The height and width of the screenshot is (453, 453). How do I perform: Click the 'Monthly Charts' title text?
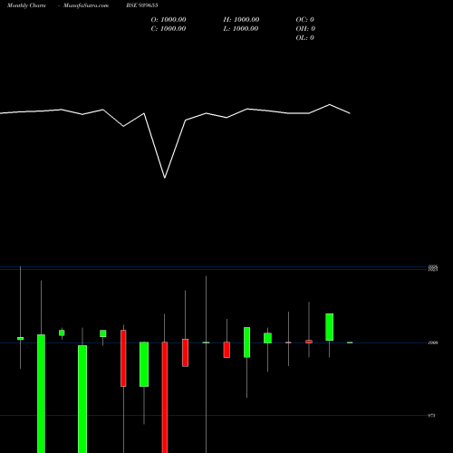point(26,5)
